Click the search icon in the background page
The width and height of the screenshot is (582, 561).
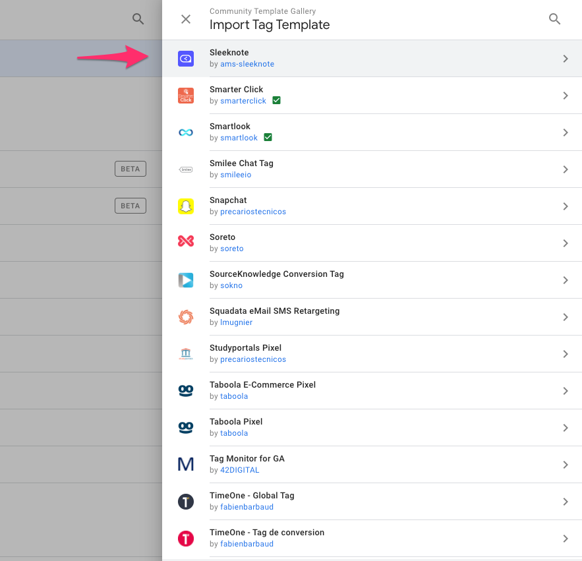tap(138, 19)
